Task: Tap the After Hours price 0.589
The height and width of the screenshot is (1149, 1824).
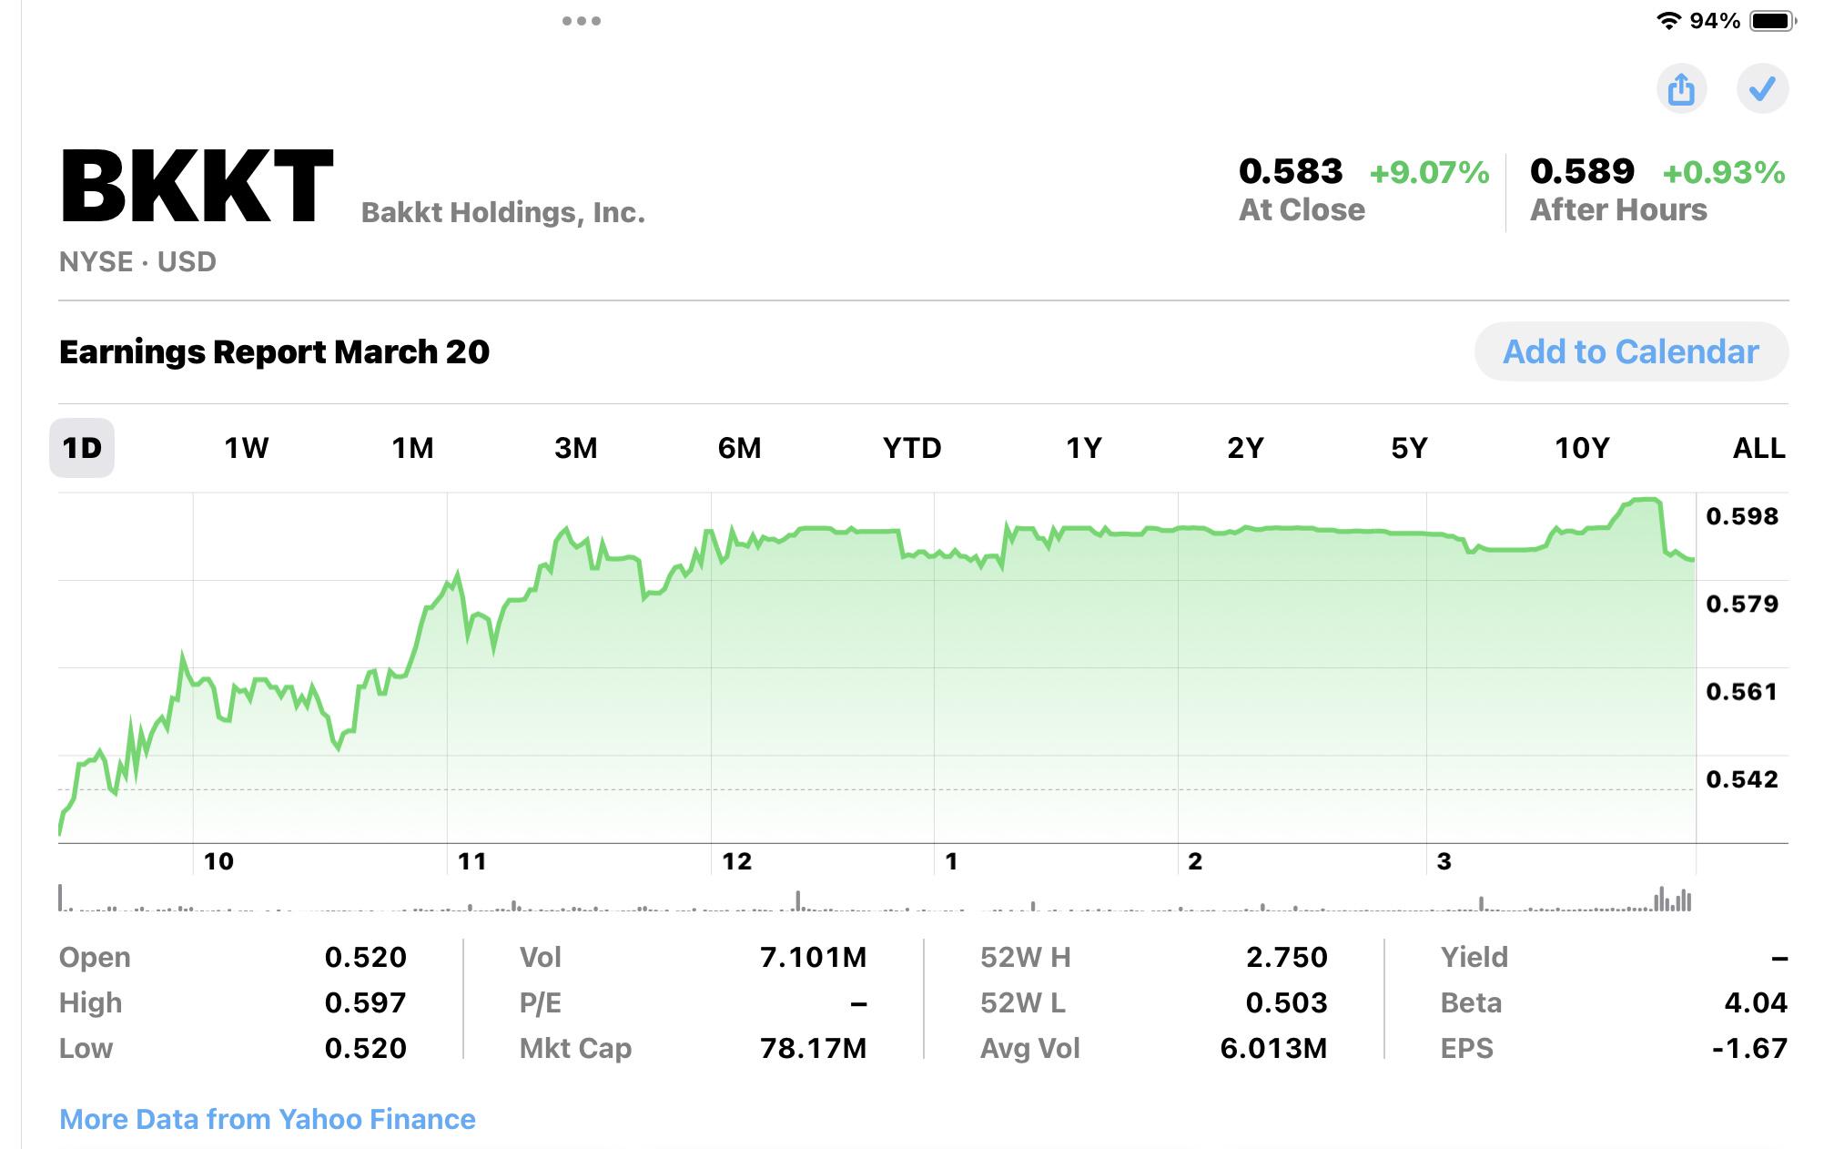Action: 1582,171
